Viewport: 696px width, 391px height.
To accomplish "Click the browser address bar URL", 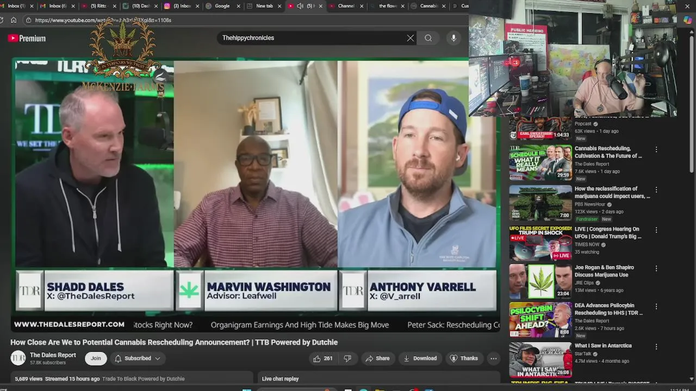I will 103,20.
